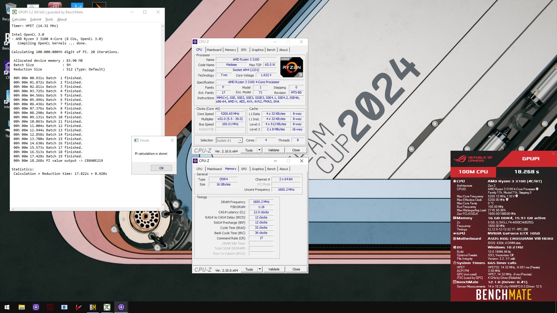Screen dimensions: 557x313
Task: Open the Submit menu in GPUPI
Action: pos(36,19)
